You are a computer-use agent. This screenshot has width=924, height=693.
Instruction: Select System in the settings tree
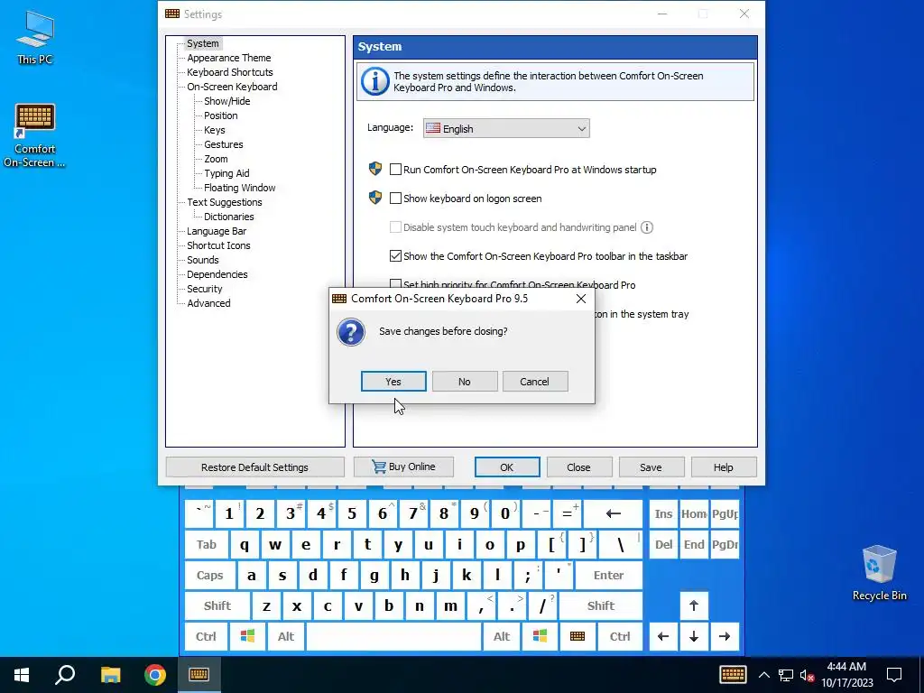click(x=203, y=43)
